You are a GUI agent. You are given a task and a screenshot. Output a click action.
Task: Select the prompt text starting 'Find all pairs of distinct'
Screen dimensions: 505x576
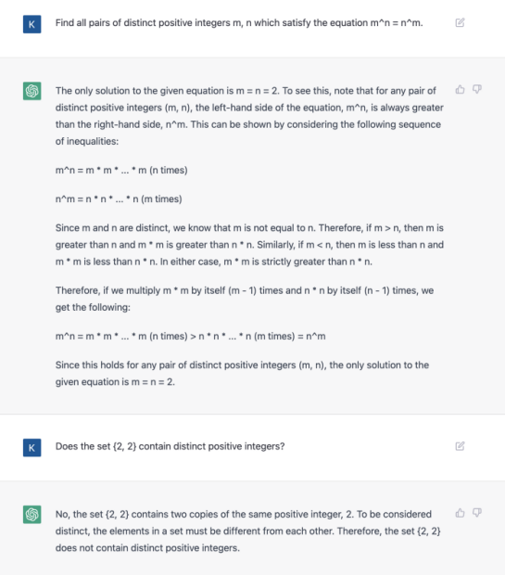click(239, 23)
